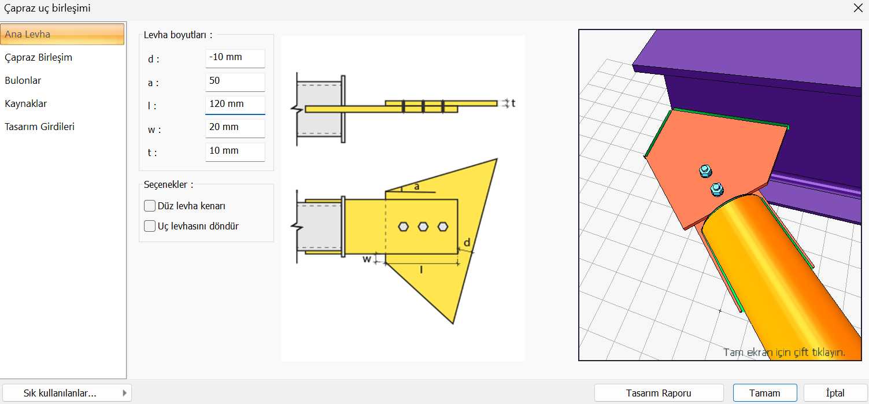
Task: Select the Ana Levha tab
Action: (62, 34)
